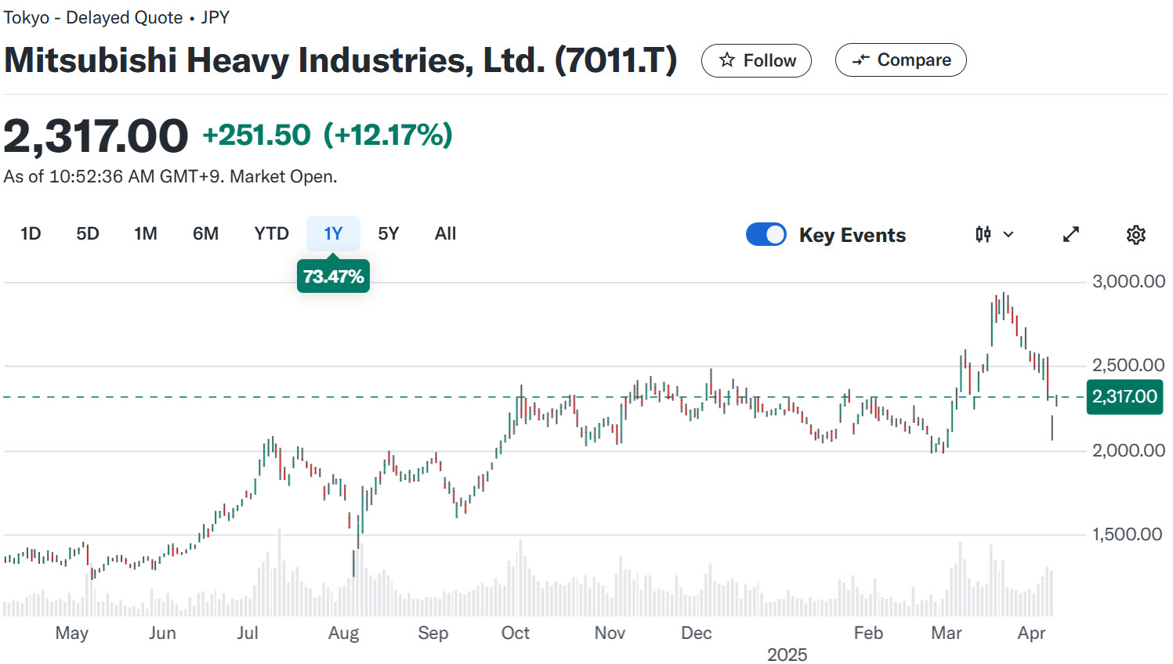Viewport: 1173px width, 664px height.
Task: Switch to the 6M range
Action: click(205, 233)
